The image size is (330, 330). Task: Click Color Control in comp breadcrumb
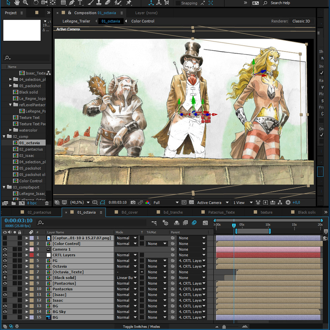point(143,21)
